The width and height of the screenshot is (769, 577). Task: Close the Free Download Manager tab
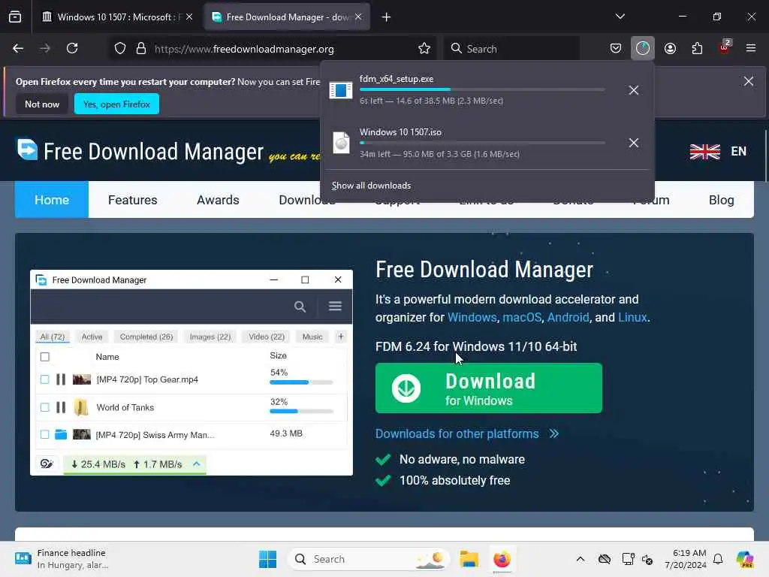pyautogui.click(x=358, y=17)
